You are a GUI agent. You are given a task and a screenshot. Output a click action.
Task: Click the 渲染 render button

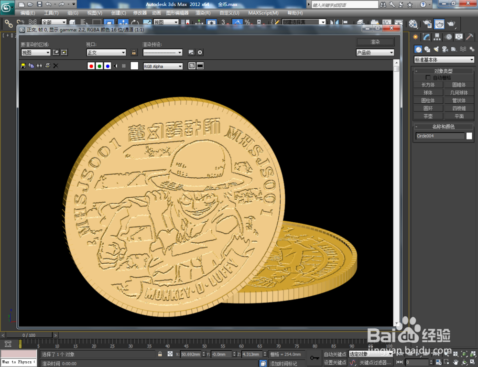coord(375,42)
